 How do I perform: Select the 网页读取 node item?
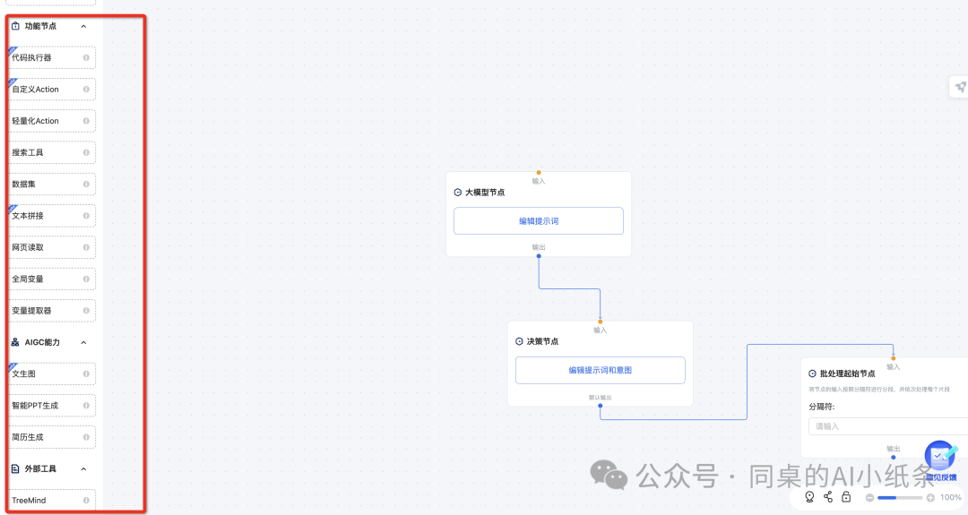(x=53, y=247)
